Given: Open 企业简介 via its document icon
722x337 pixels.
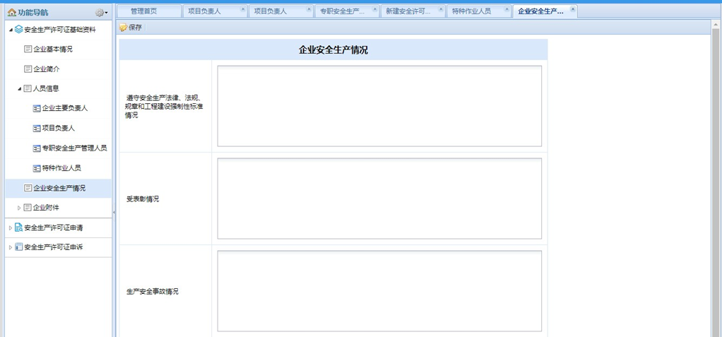Looking at the screenshot, I should point(28,69).
